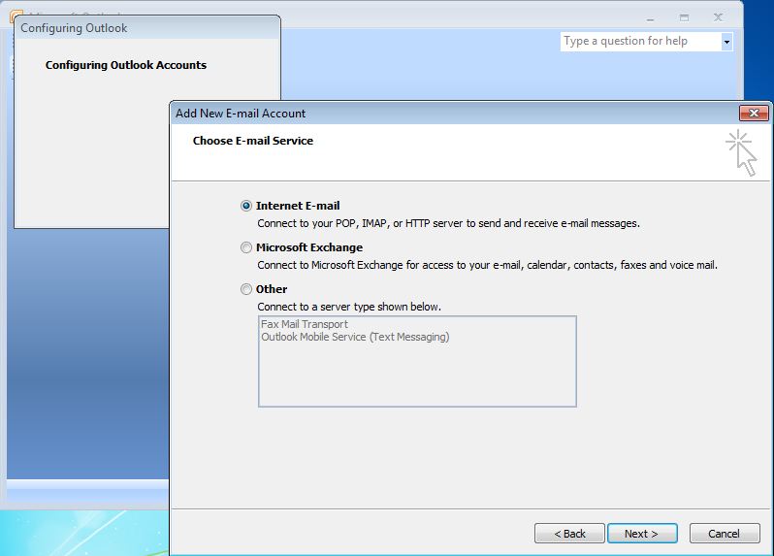Viewport: 774px width, 556px height.
Task: Close the Add New E-mail Account dialog
Action: point(754,114)
